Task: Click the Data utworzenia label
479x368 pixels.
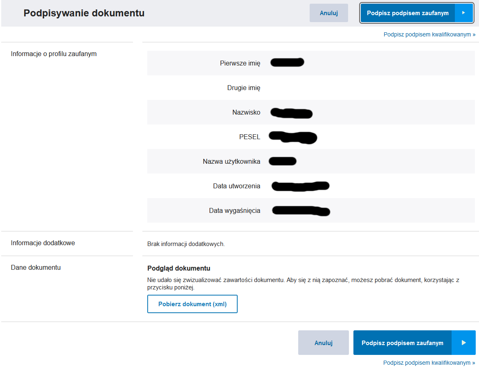Action: tap(237, 186)
